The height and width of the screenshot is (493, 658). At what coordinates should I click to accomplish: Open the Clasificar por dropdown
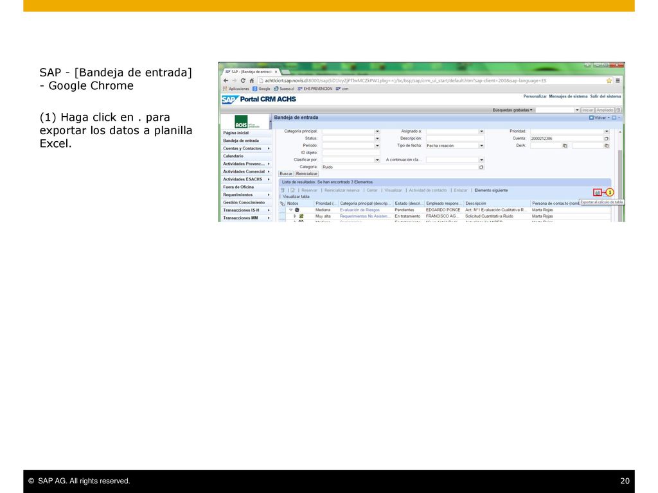tap(377, 160)
